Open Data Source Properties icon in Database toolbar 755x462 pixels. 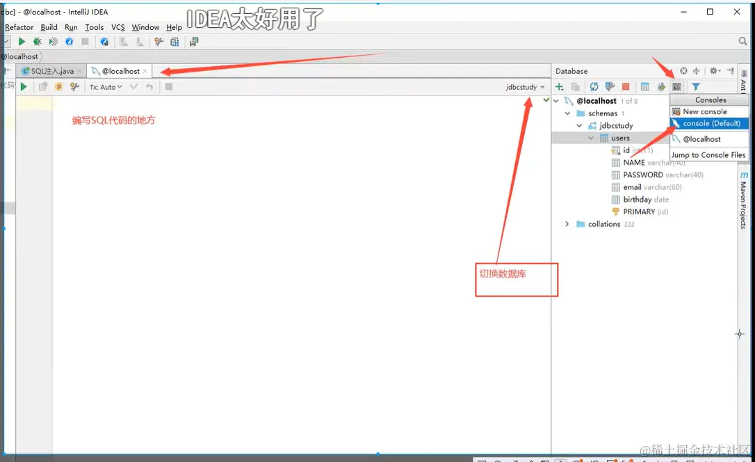(610, 87)
